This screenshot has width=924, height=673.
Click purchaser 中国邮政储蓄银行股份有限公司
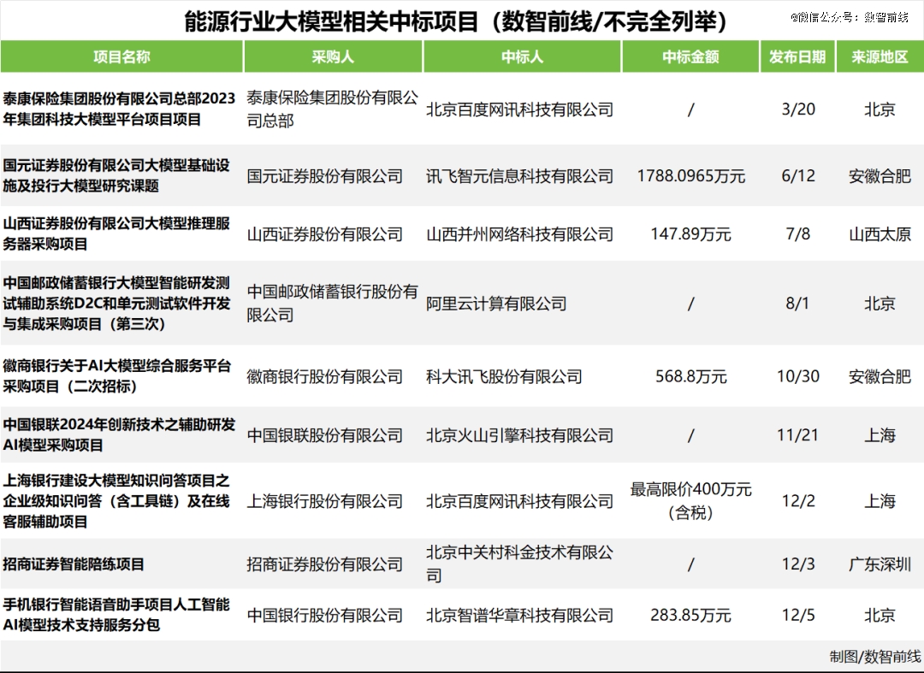[332, 304]
